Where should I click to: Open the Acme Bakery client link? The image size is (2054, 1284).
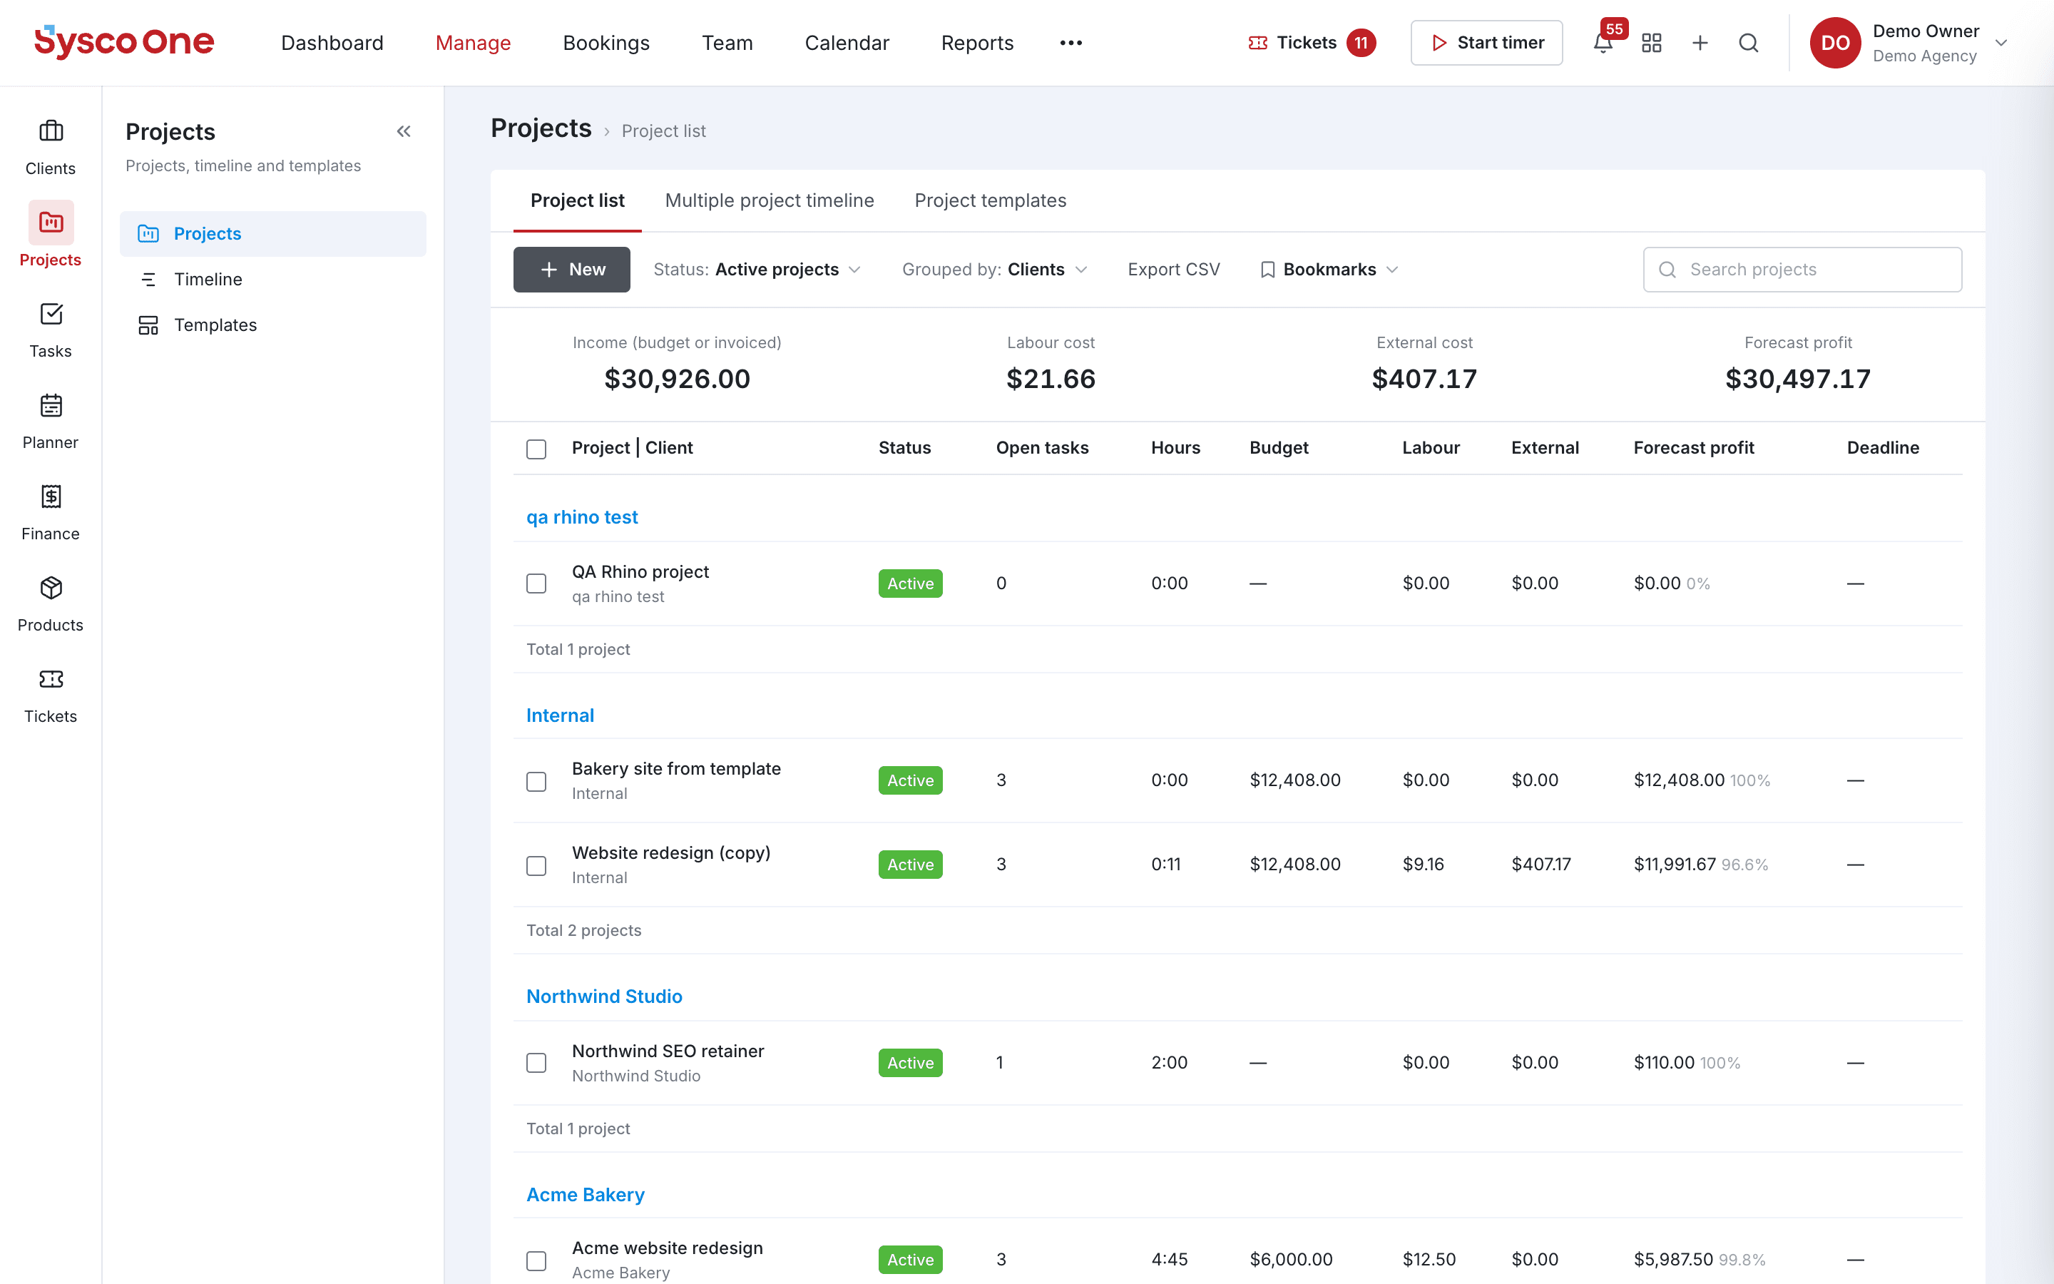pos(585,1194)
